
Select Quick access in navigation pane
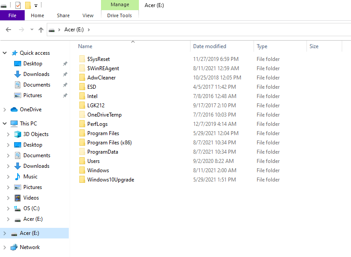click(x=35, y=53)
